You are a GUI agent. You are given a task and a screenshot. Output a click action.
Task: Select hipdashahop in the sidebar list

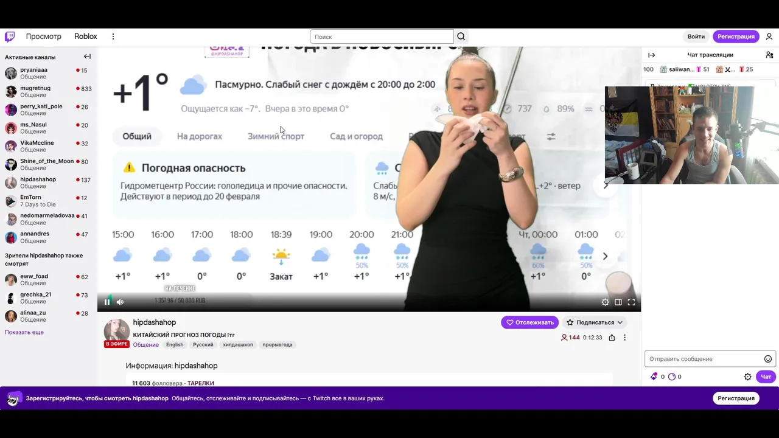49,182
